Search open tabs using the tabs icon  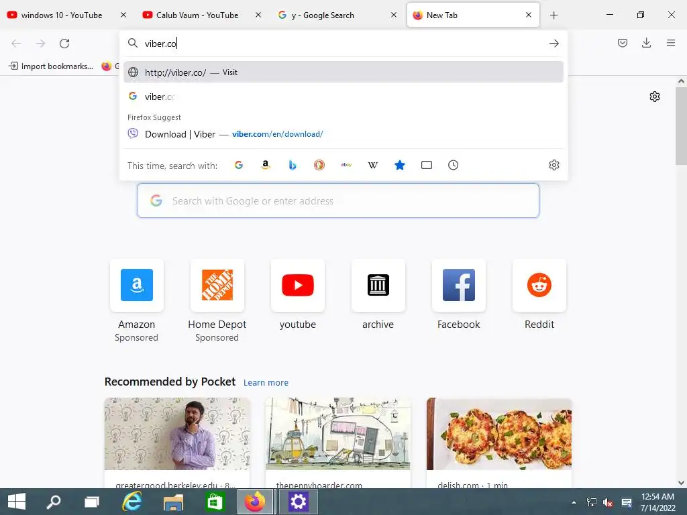point(426,165)
